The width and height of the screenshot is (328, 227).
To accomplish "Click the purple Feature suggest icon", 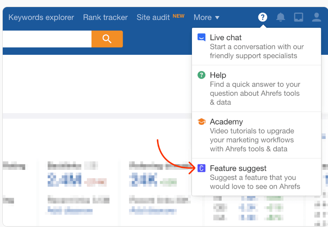I will 201,168.
